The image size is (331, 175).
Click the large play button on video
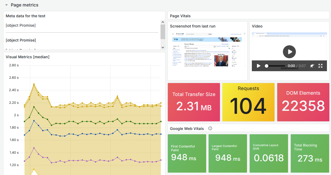(289, 52)
